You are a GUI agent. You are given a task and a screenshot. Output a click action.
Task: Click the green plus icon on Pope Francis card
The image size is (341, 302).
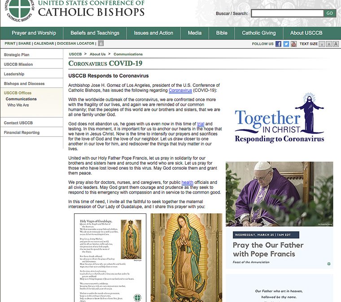tap(329, 264)
